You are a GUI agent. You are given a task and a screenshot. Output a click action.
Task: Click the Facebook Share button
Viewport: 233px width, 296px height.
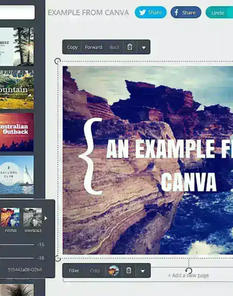pos(186,13)
